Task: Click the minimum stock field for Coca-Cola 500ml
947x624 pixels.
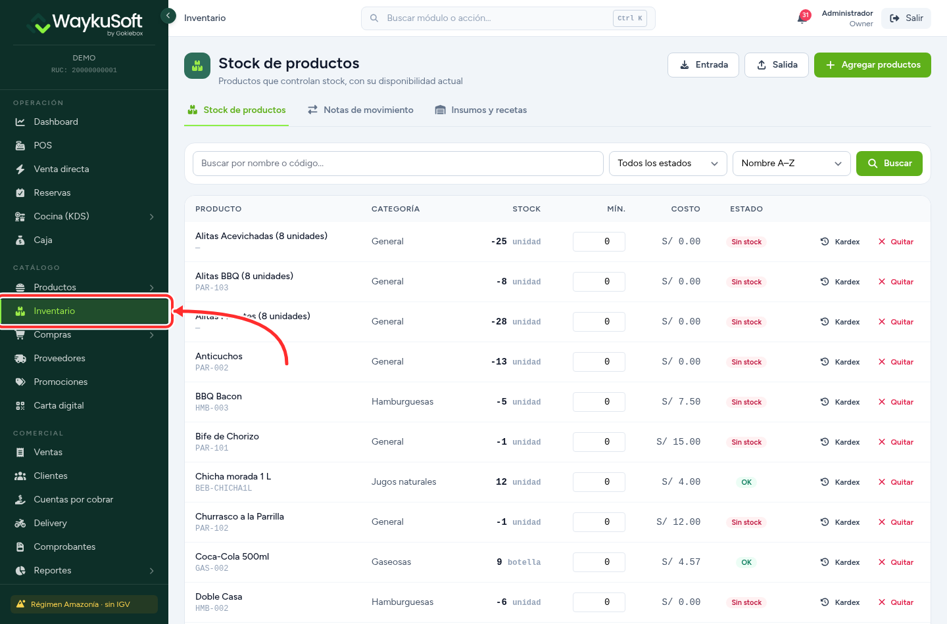Action: (599, 562)
